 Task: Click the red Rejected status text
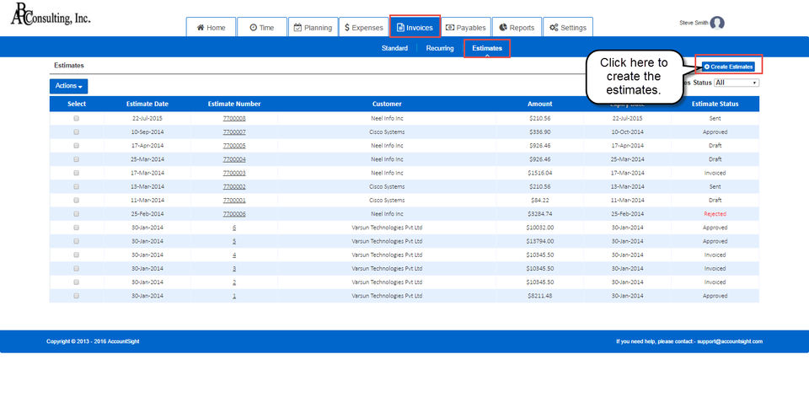coord(715,214)
